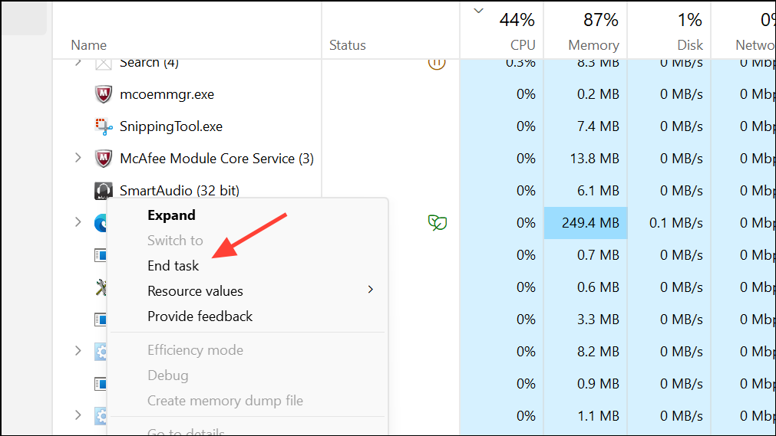Click the McAfee Module Core Service icon
The image size is (776, 436).
point(104,159)
